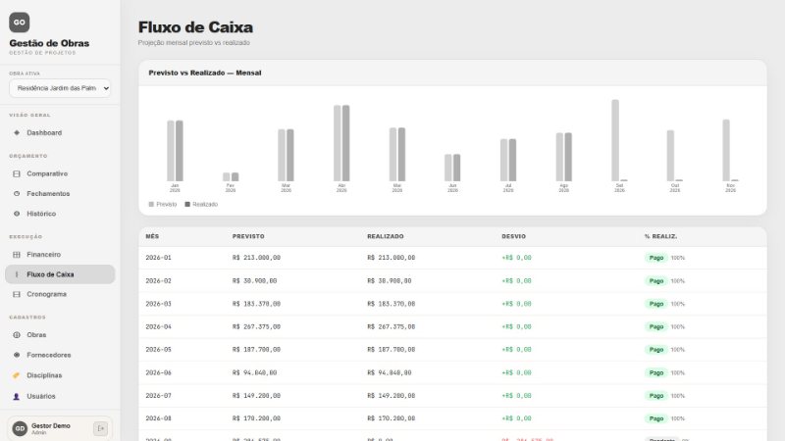Click the GO app logo icon

pyautogui.click(x=19, y=23)
